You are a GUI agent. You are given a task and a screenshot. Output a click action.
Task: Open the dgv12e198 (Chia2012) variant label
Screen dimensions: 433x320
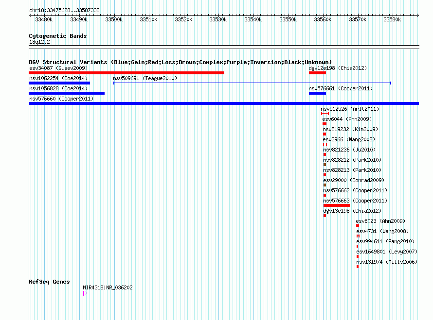338,68
